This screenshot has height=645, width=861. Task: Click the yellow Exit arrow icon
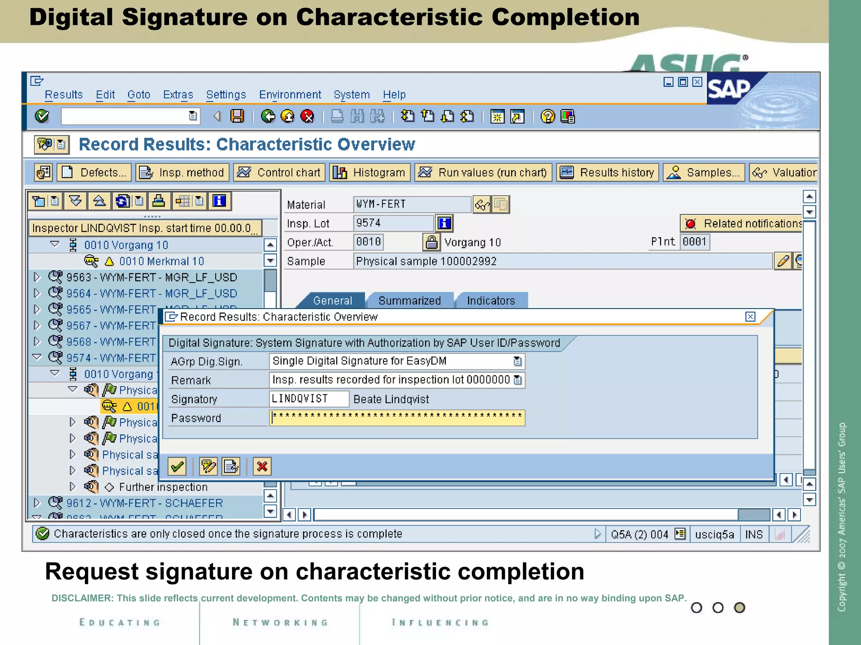coord(288,116)
